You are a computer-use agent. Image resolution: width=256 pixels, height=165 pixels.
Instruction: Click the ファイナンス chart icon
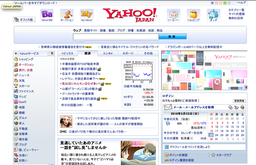tap(16, 91)
